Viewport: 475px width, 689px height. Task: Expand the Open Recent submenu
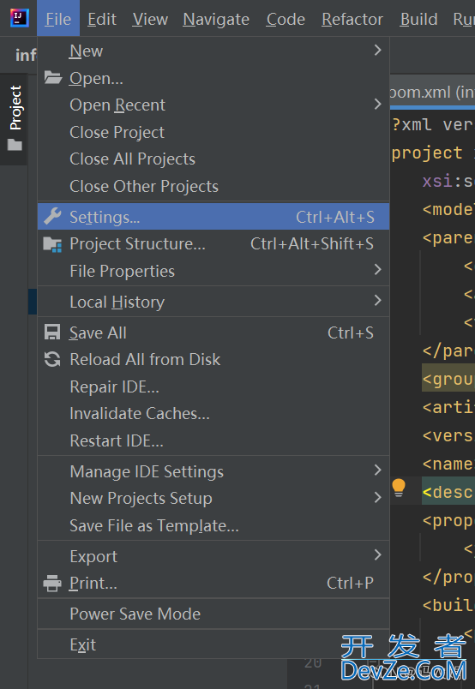pyautogui.click(x=213, y=105)
